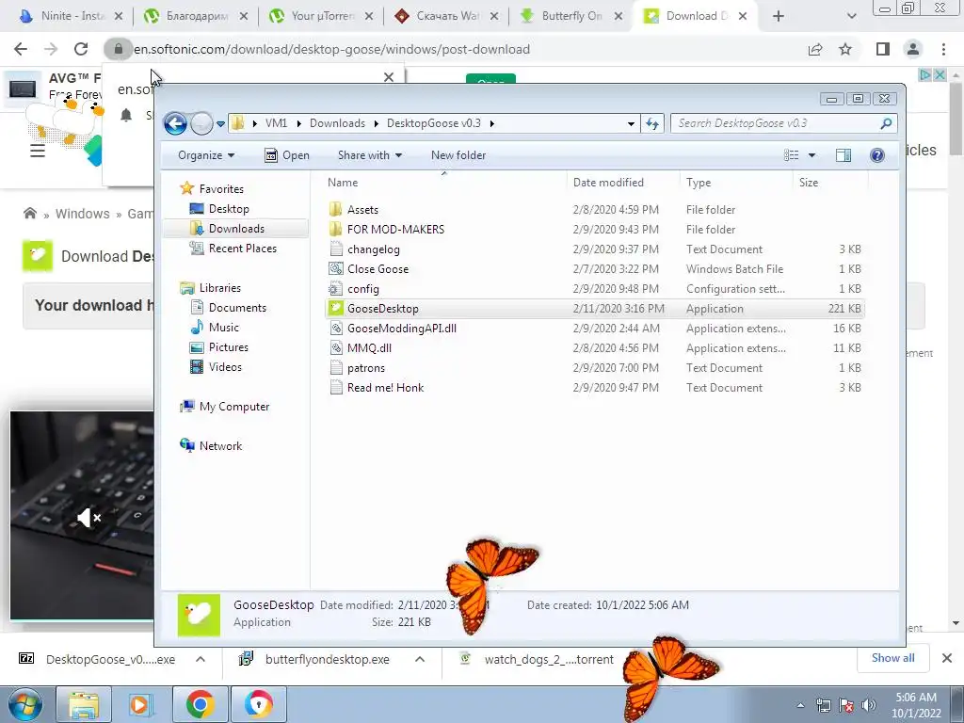This screenshot has height=723, width=964.
Task: Open Chrome from taskbar
Action: pos(200,704)
